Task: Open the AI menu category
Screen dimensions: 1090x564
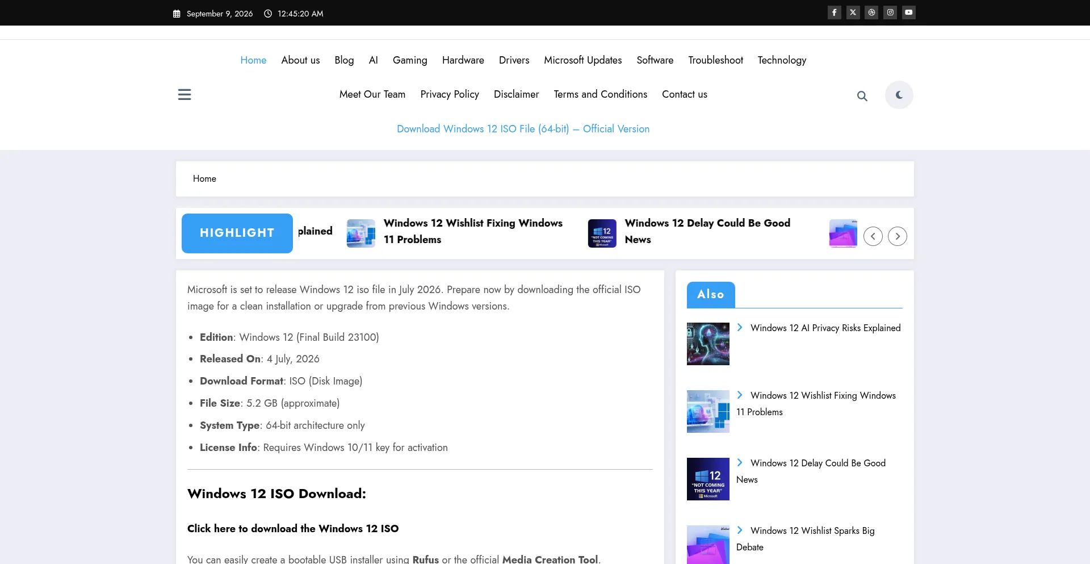Action: point(373,60)
